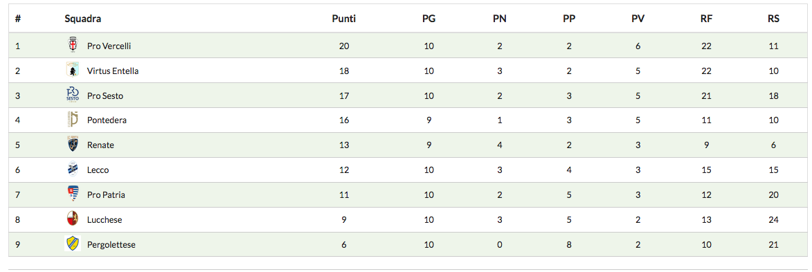Screen dimensions: 812x272
Task: Select the Pro Sesto club badge
Action: (x=73, y=95)
